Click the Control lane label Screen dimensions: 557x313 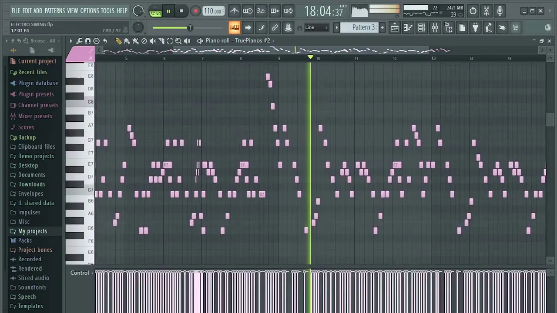coord(80,273)
